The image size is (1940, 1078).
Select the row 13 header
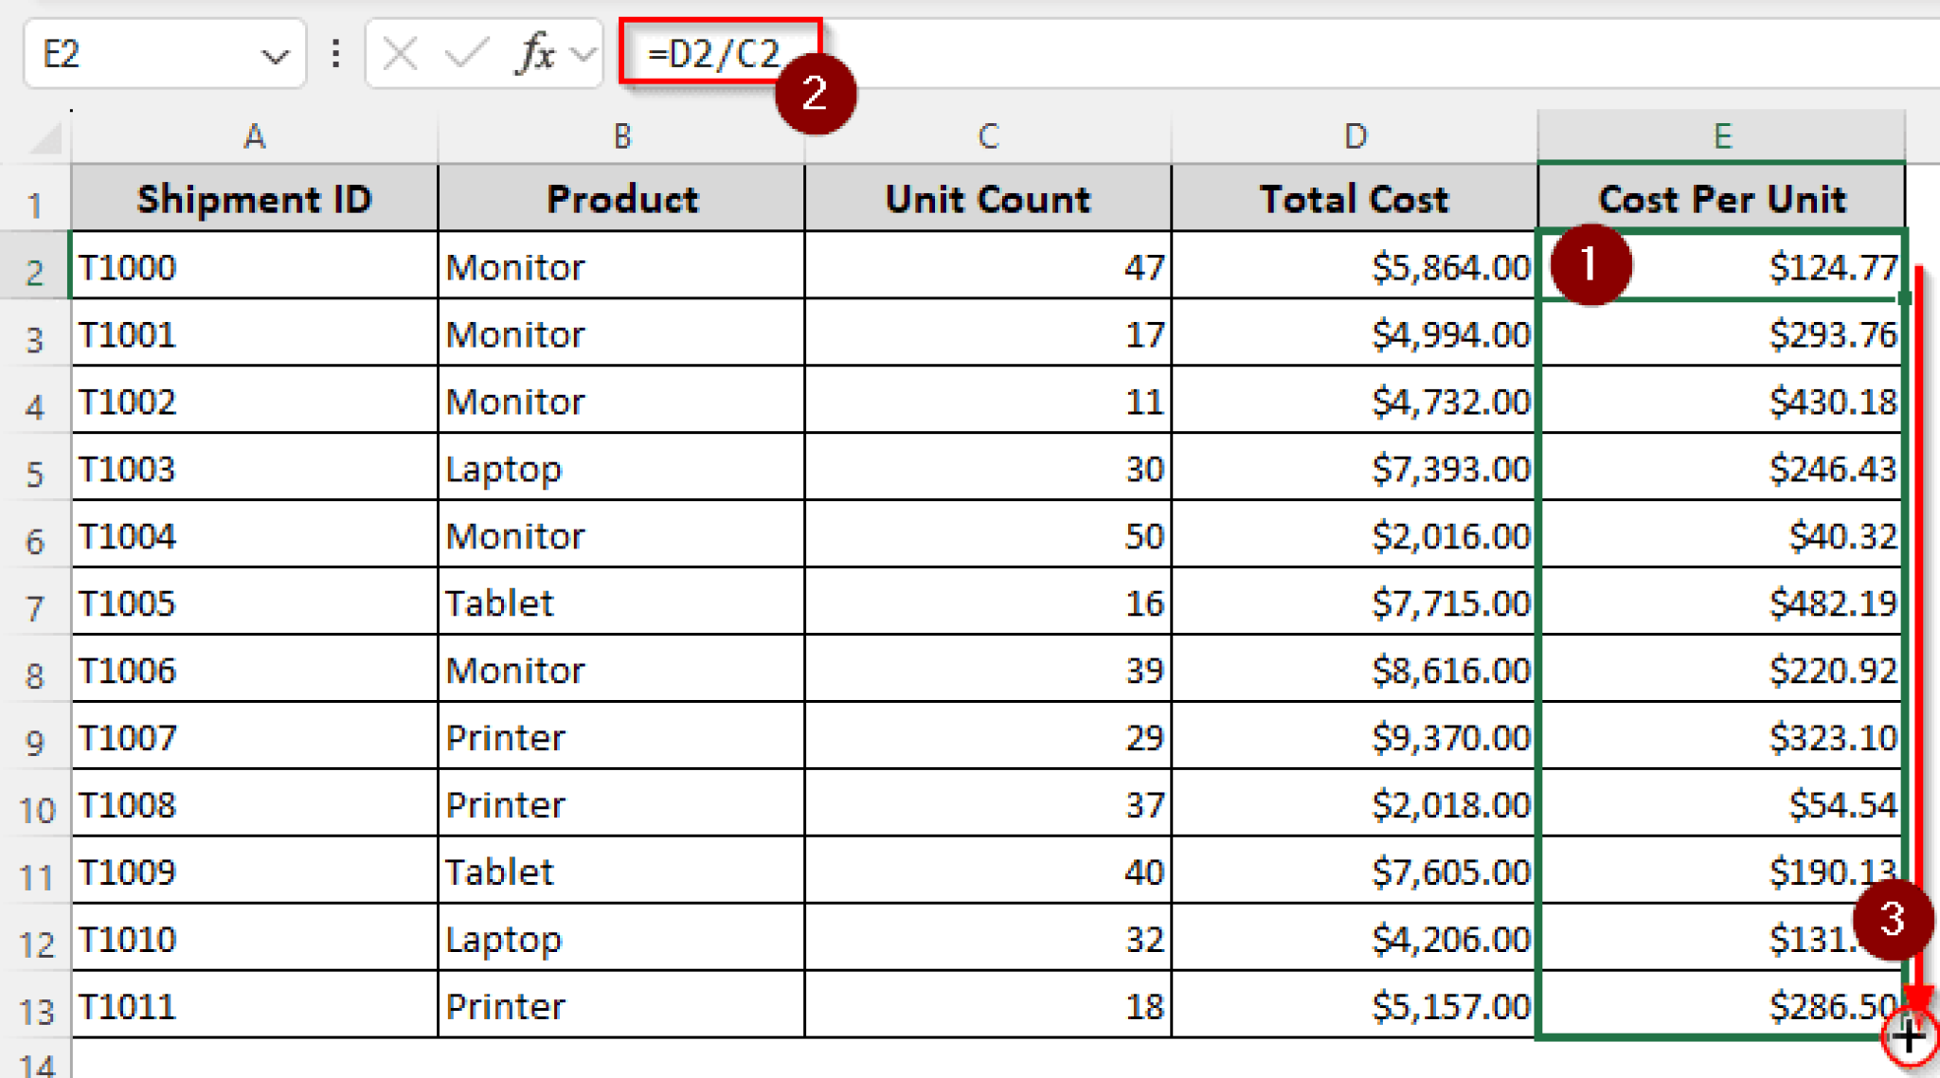coord(36,1007)
